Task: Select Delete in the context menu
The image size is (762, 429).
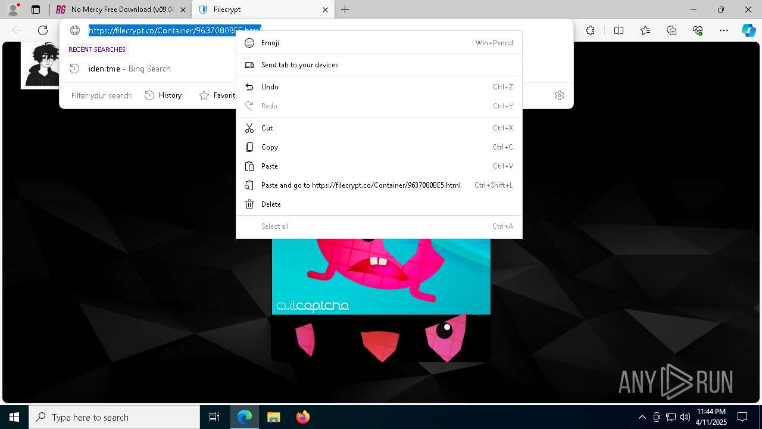Action: [379, 204]
